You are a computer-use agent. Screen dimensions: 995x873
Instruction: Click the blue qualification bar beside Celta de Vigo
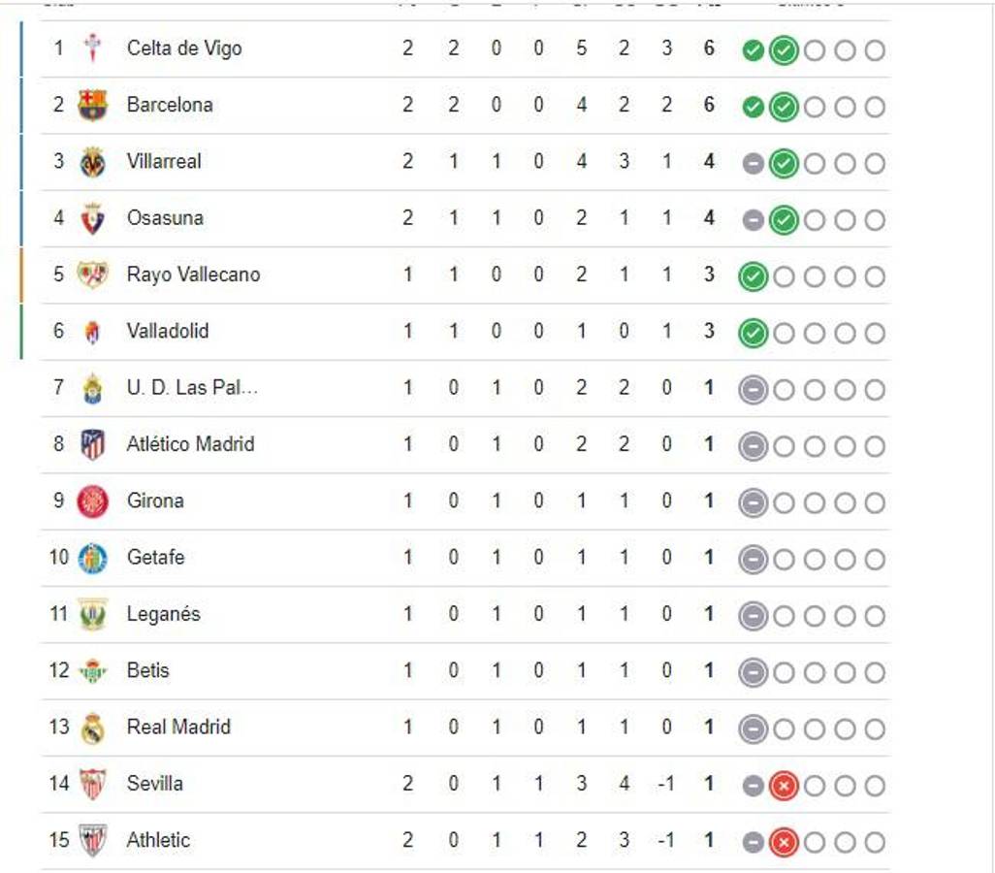click(21, 48)
